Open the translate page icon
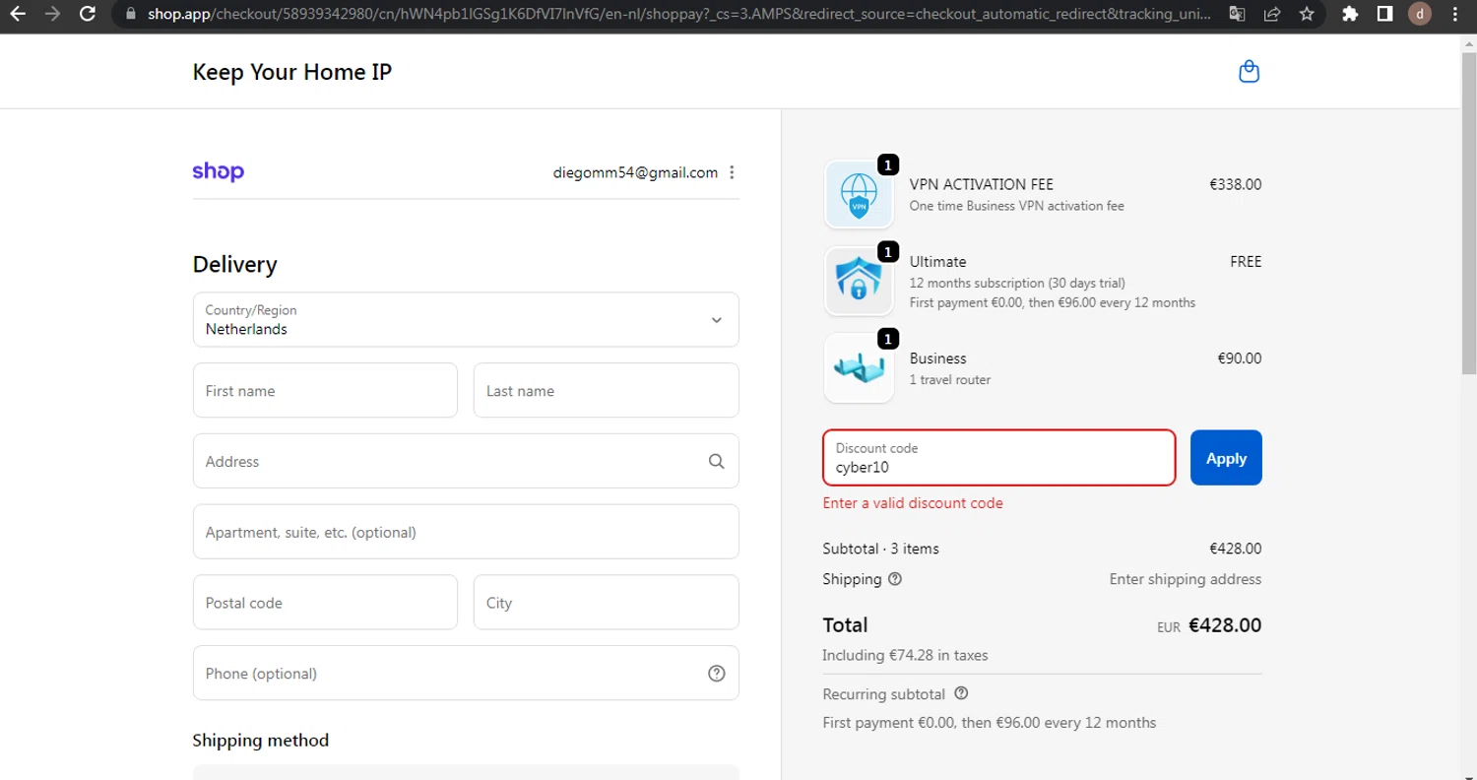1477x780 pixels. click(1238, 14)
